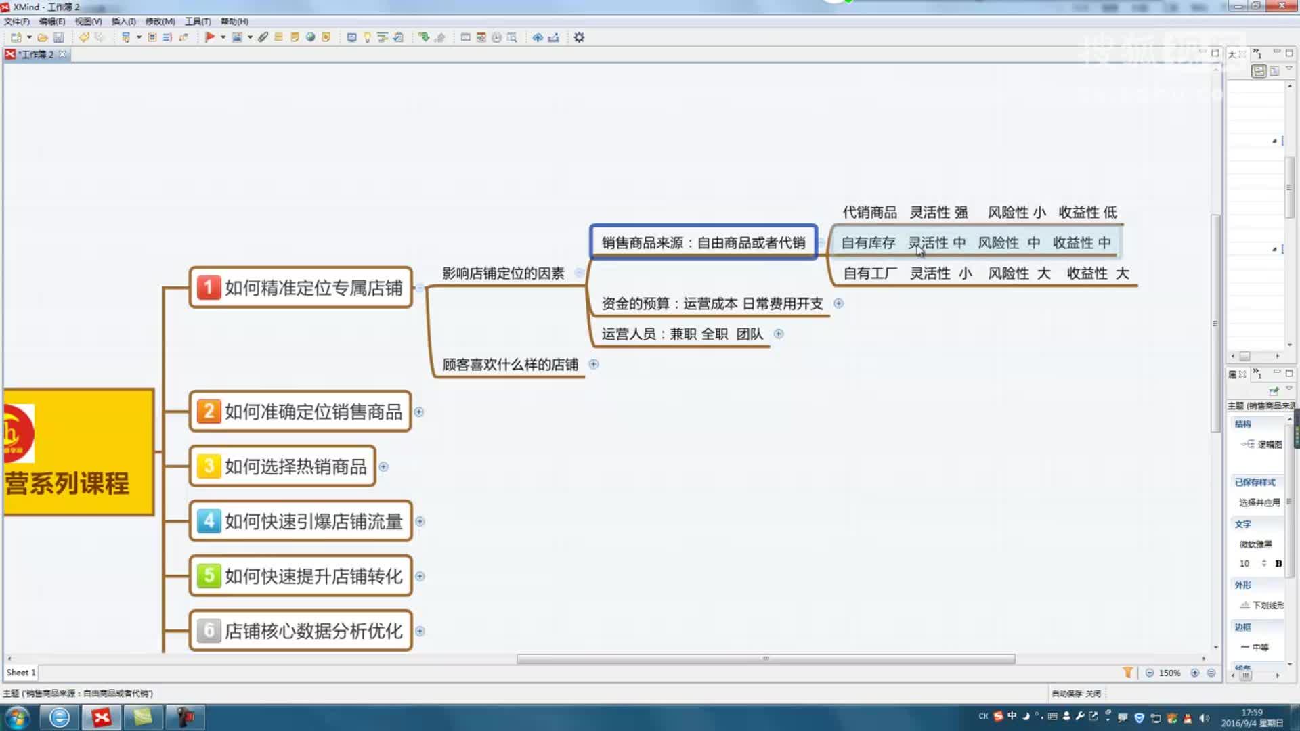Toggle 自动保存 setting in the status bar
The width and height of the screenshot is (1300, 731).
pyautogui.click(x=1077, y=694)
